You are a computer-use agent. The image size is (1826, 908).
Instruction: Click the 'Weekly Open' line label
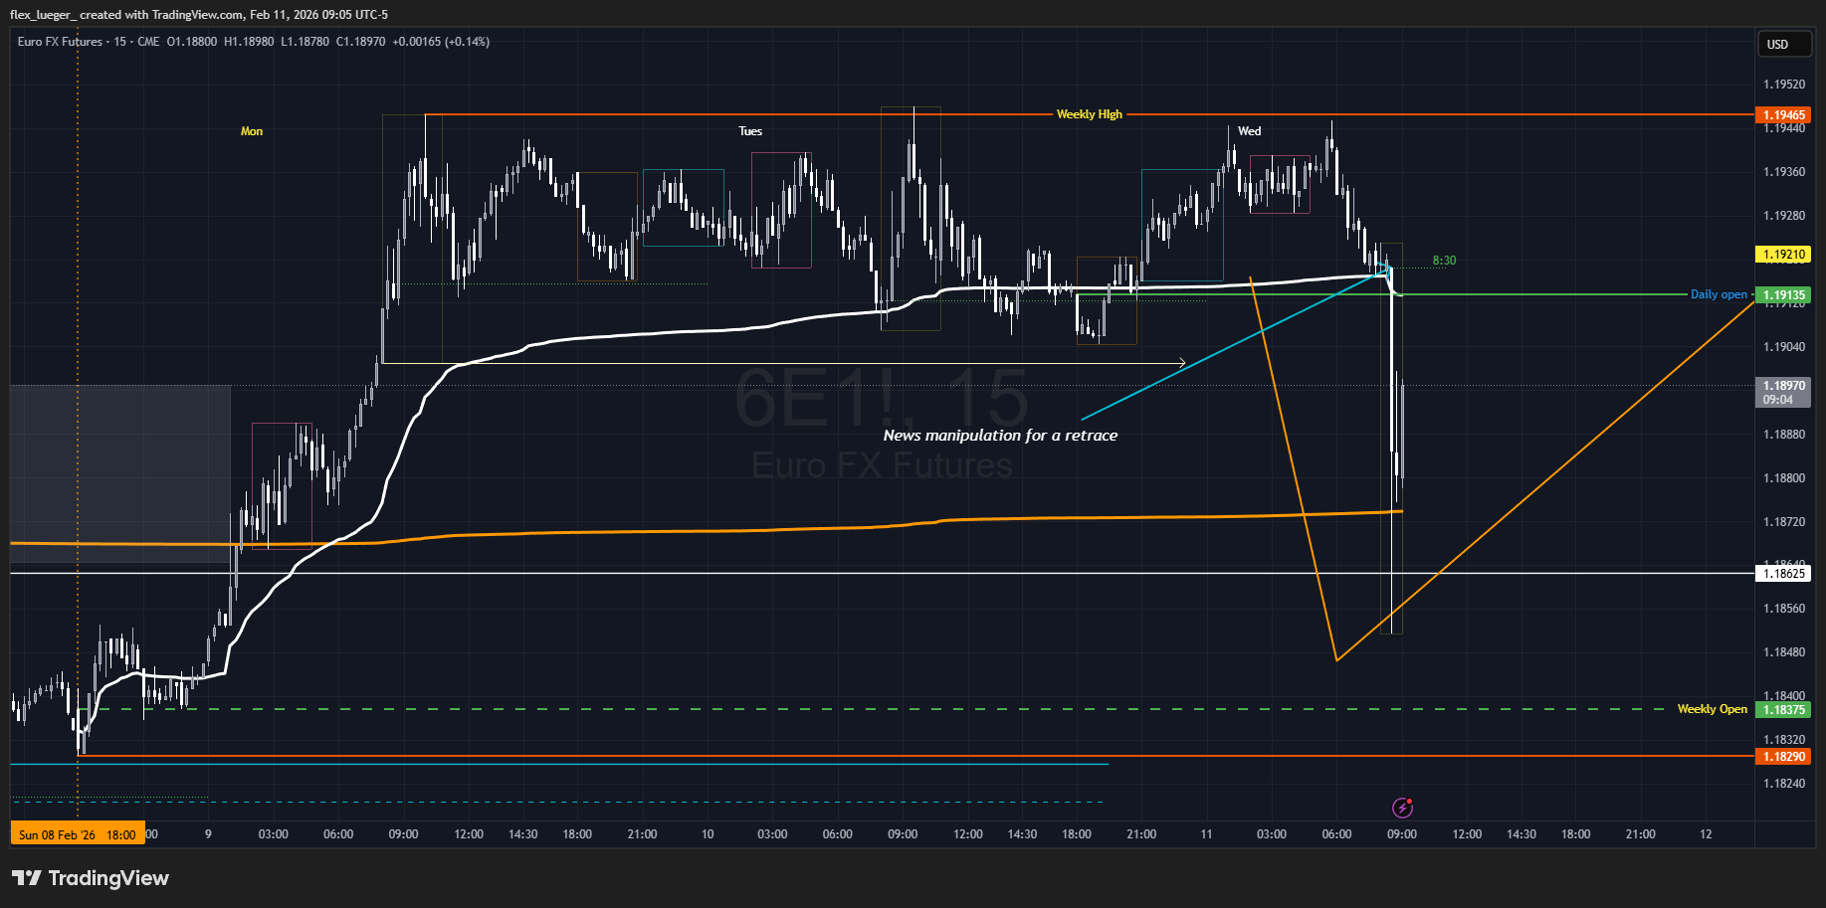coord(1712,709)
